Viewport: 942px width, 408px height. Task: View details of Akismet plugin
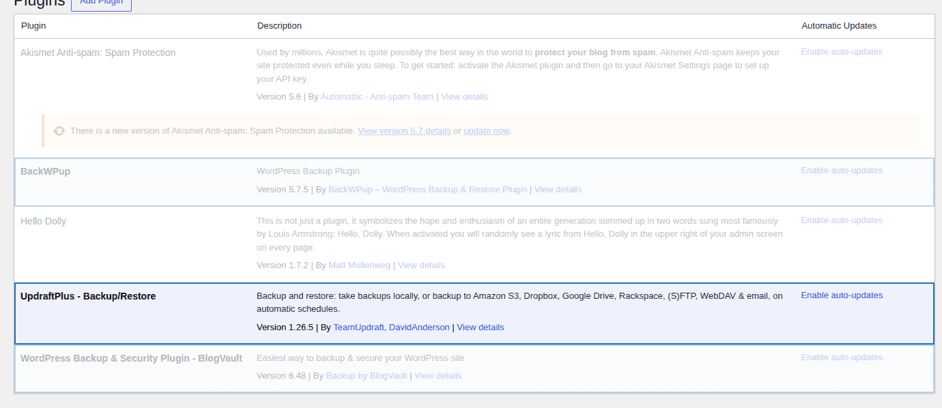[x=464, y=97]
